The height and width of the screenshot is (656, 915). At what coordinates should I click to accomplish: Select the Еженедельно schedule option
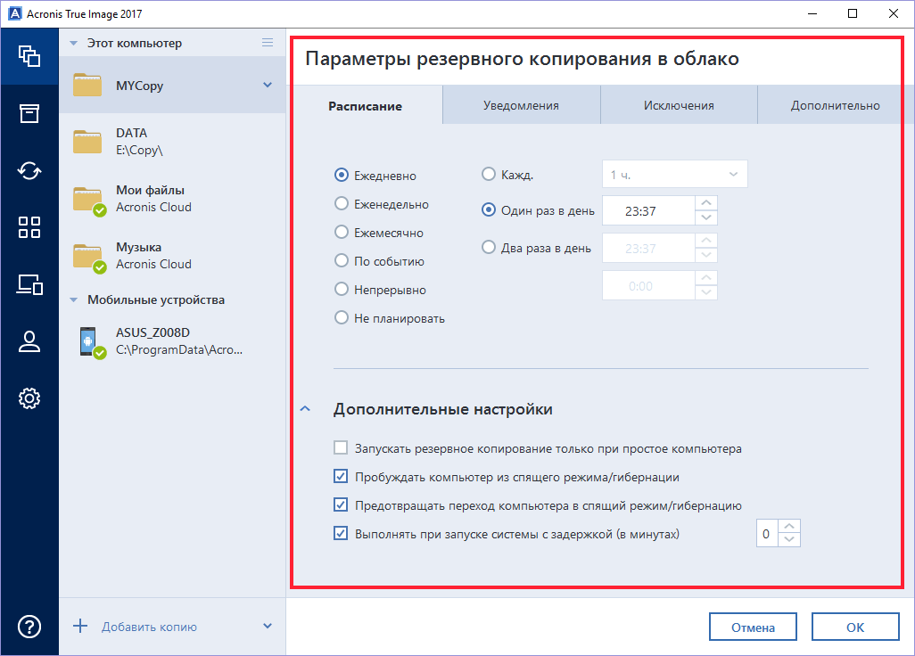coord(341,204)
